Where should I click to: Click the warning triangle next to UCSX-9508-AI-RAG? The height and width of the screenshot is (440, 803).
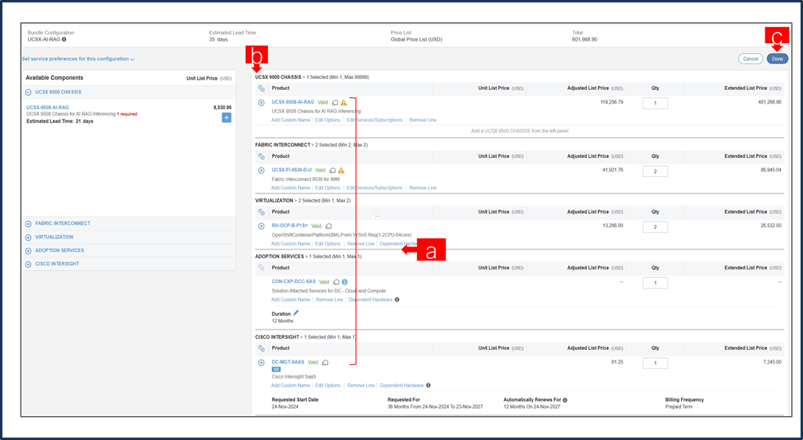344,102
